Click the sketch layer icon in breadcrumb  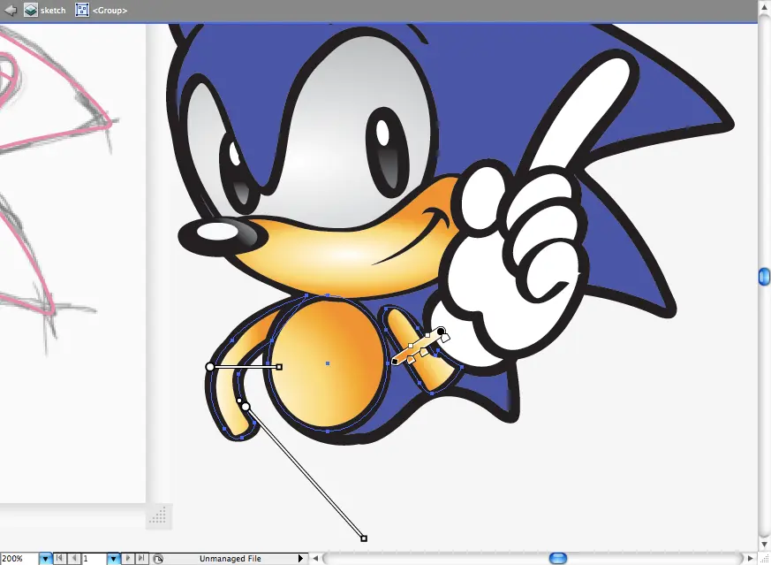tap(31, 10)
